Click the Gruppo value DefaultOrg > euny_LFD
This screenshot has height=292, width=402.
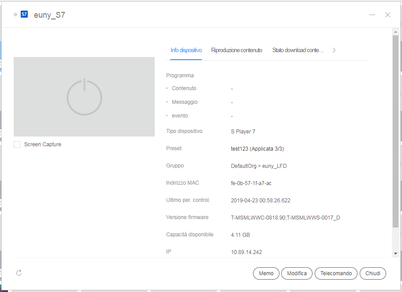(259, 166)
